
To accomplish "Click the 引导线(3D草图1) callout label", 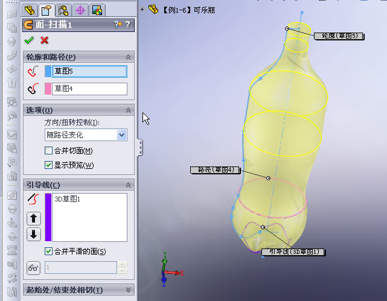I will coord(293,252).
